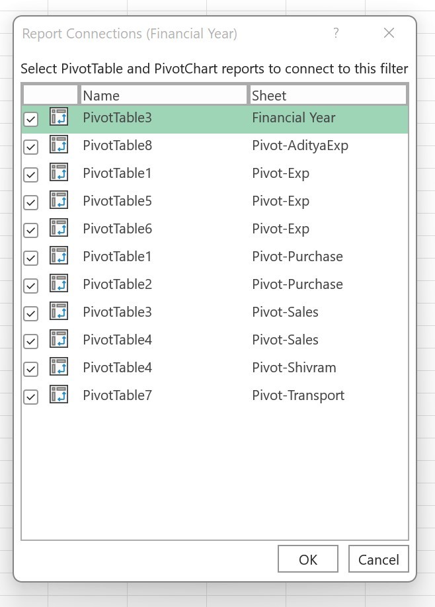Click the Financial Year sheet cell
Screen dimensions: 435x607
click(x=294, y=118)
